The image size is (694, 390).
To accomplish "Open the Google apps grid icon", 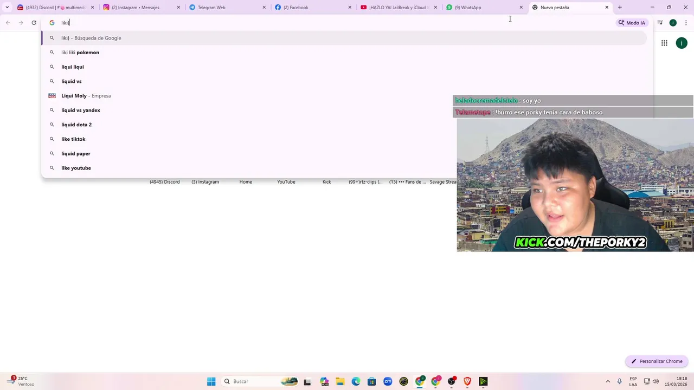I will [x=664, y=43].
